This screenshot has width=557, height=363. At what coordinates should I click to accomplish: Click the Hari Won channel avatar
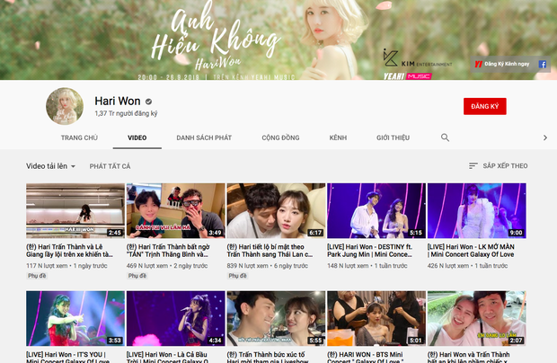click(65, 106)
